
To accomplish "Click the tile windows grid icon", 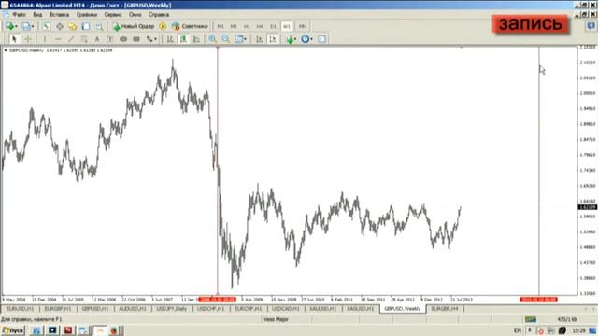I will tap(239, 39).
